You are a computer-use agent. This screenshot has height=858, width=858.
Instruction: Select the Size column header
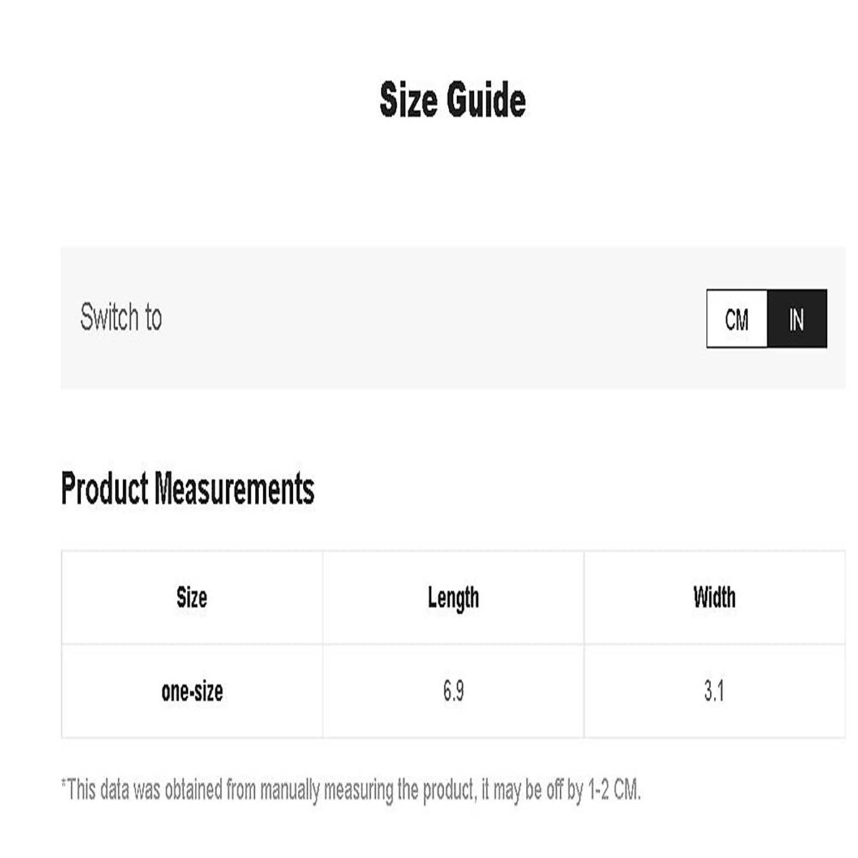tap(192, 598)
